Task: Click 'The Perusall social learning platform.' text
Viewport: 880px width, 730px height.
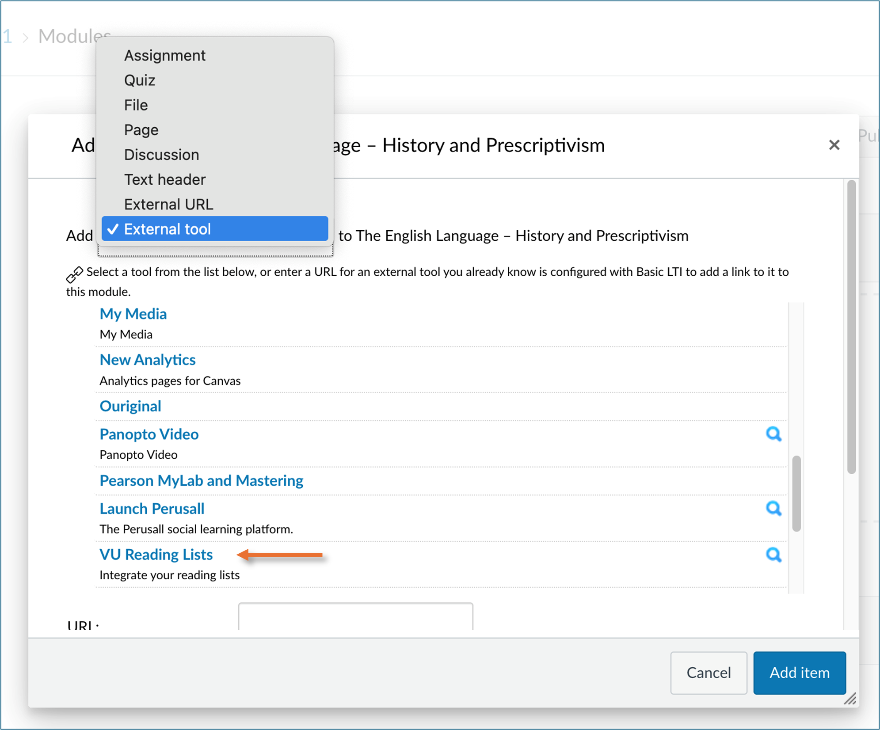Action: (x=196, y=529)
